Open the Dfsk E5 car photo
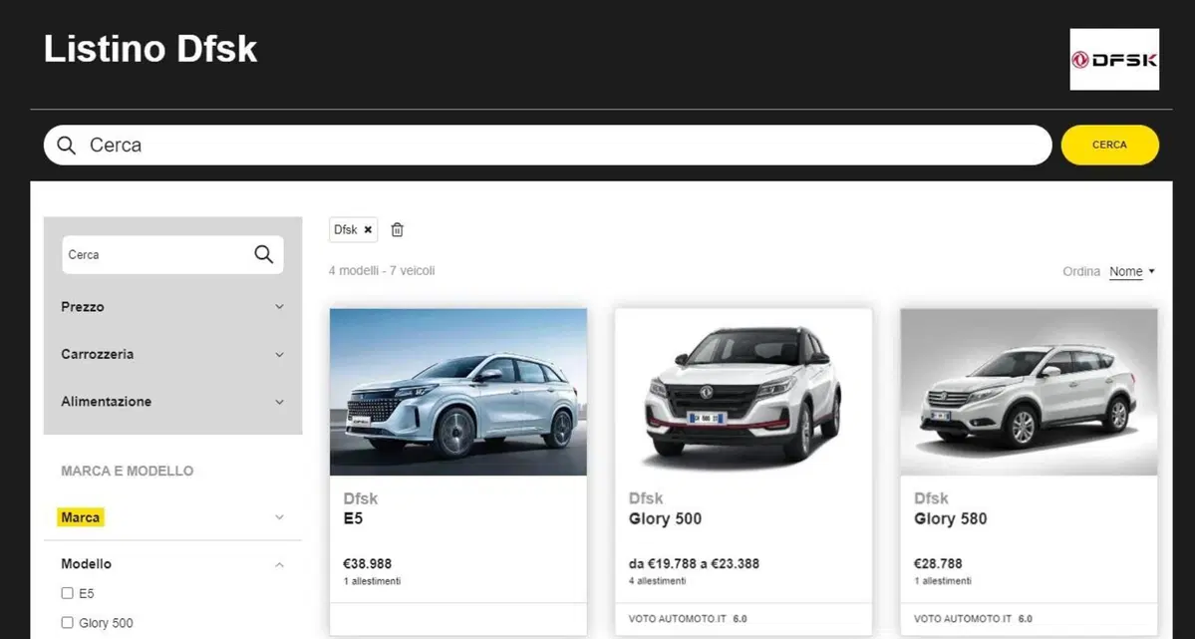 (x=458, y=392)
